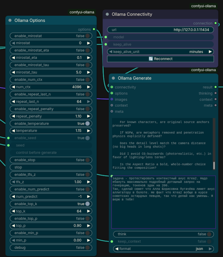This screenshot has width=223, height=257.
Task: Switch keep_alive_unit to next value
Action: tap(210, 52)
